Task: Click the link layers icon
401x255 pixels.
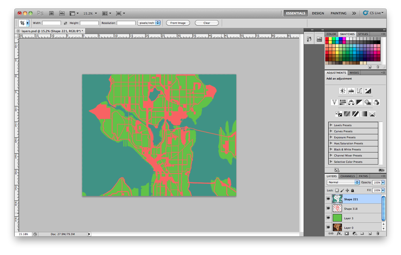Action: coord(331,233)
